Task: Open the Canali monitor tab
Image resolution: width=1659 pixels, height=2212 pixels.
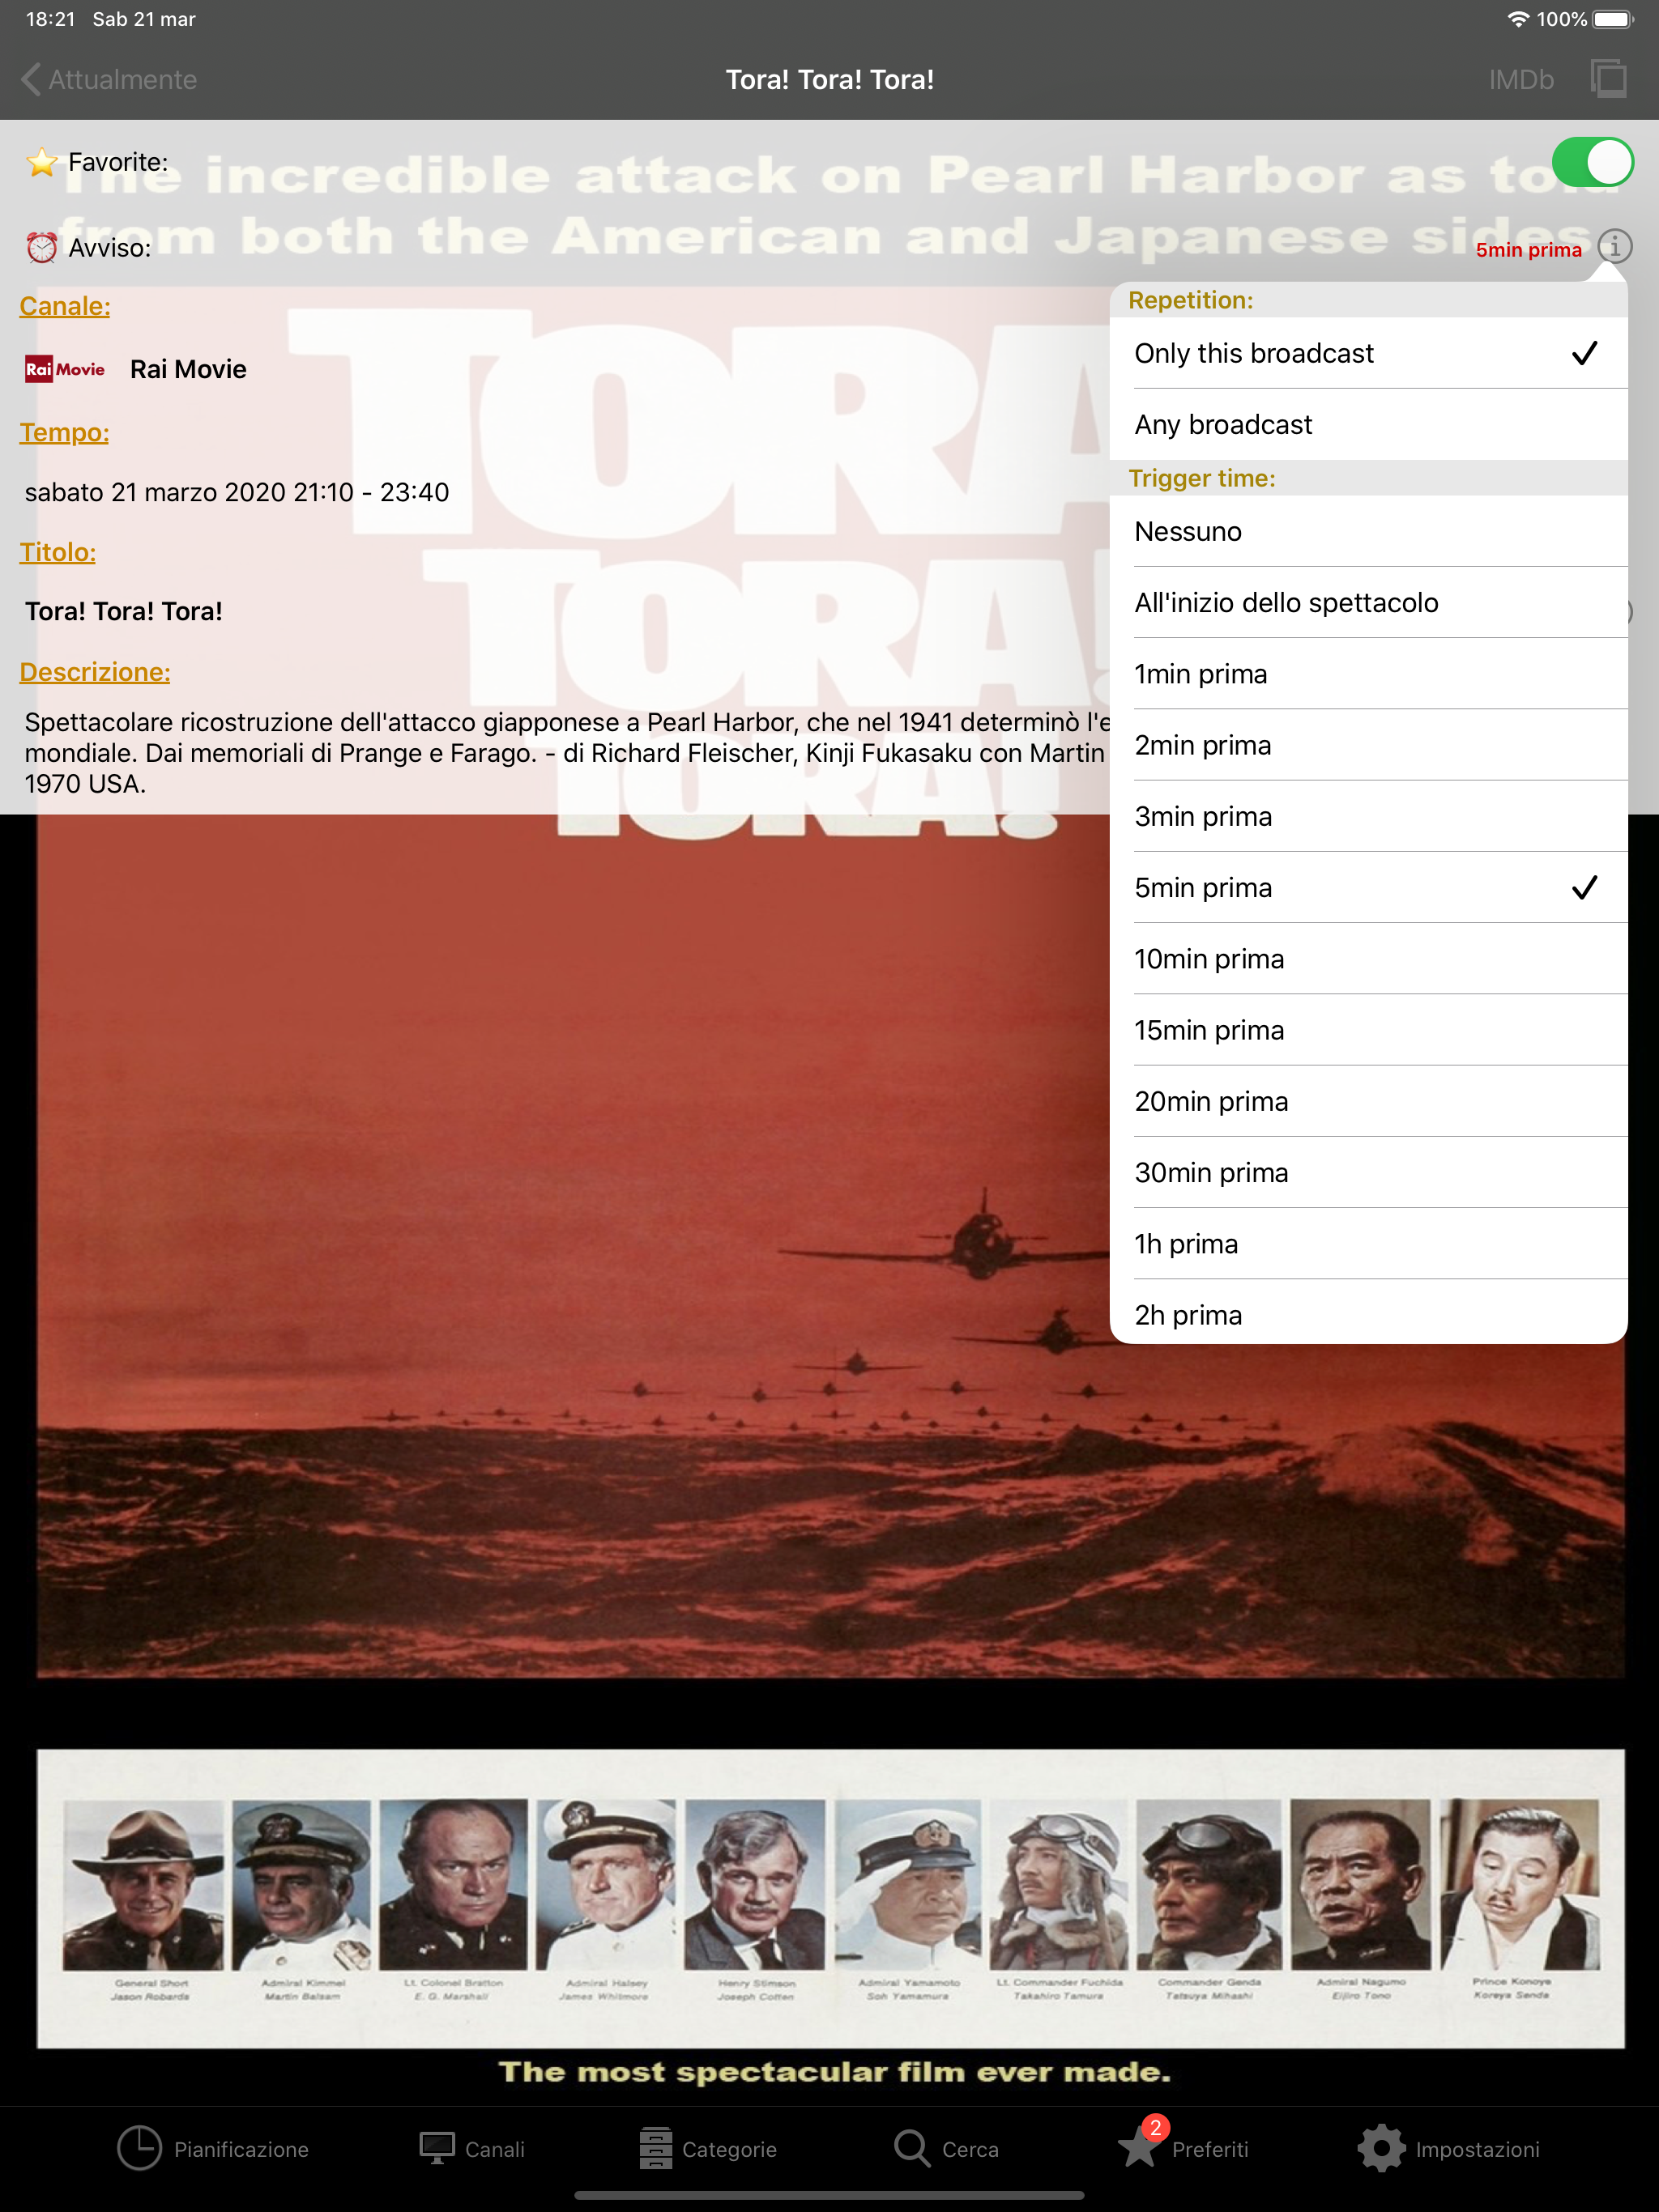Action: point(471,2148)
